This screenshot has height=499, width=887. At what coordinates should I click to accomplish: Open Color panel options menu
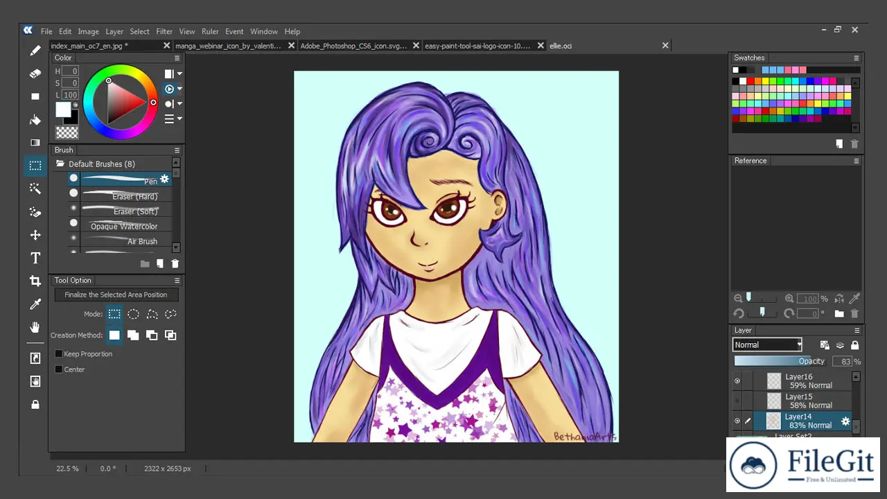point(177,58)
